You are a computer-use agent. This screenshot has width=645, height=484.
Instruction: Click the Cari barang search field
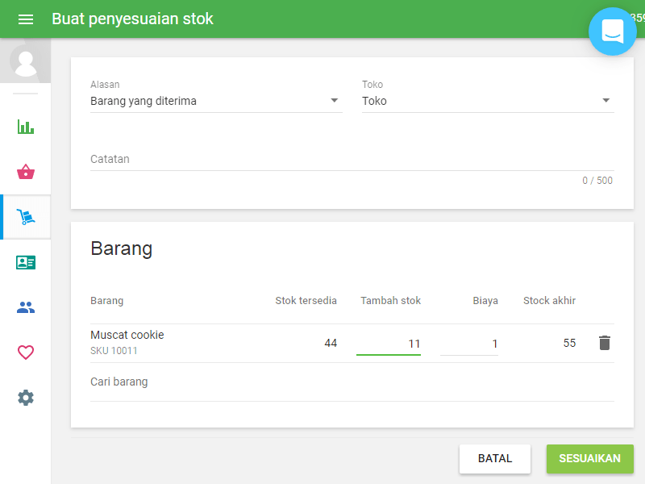(x=161, y=382)
